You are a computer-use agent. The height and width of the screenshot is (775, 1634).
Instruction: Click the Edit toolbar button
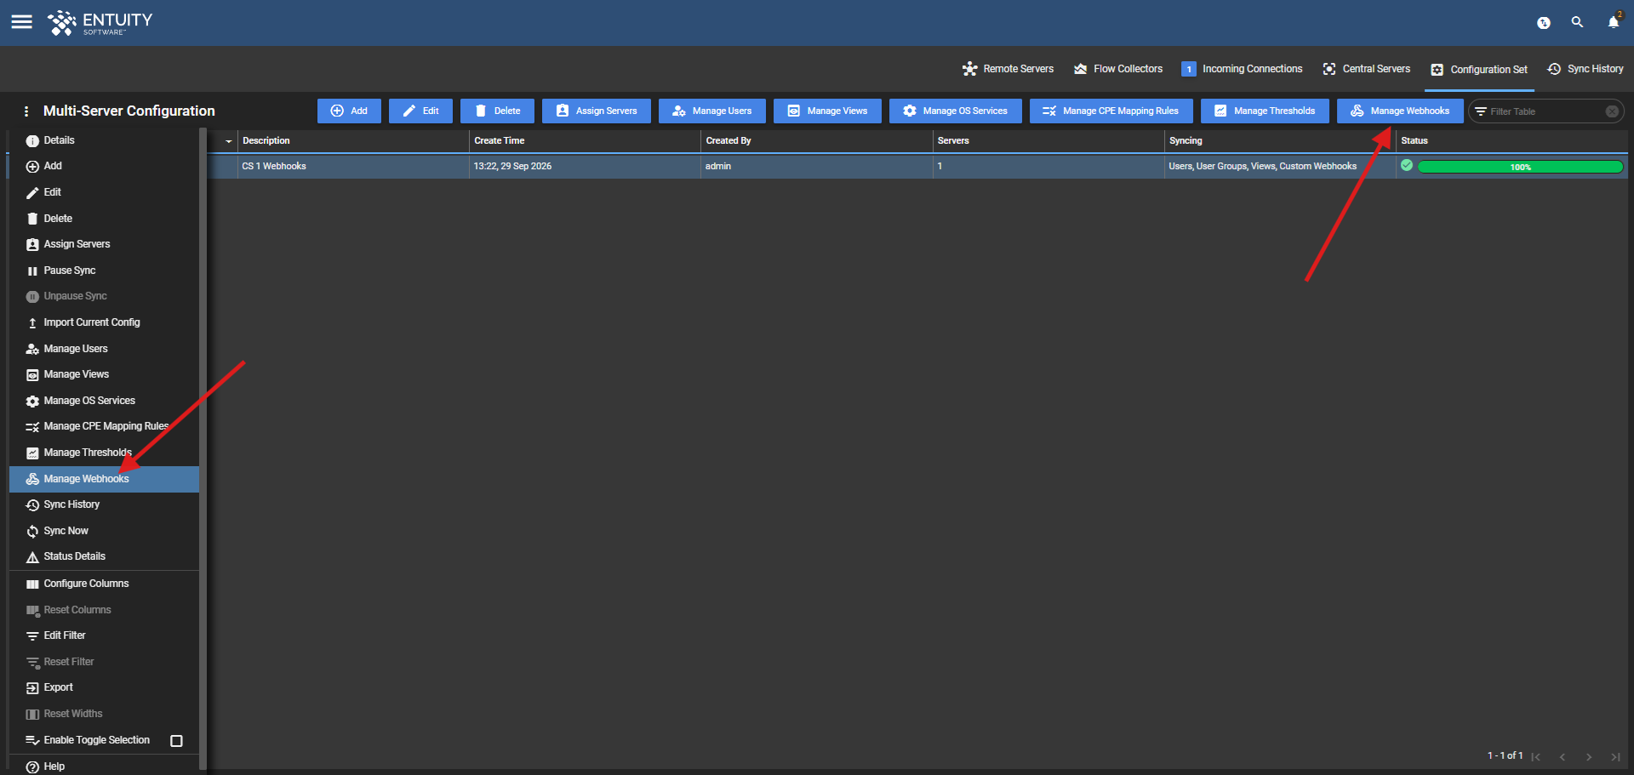click(x=420, y=111)
